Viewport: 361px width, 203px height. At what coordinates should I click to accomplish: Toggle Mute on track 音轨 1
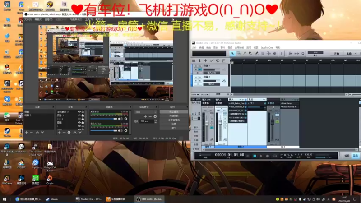coord(196,66)
